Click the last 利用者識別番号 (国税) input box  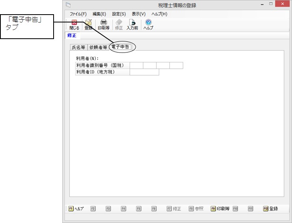point(176,66)
